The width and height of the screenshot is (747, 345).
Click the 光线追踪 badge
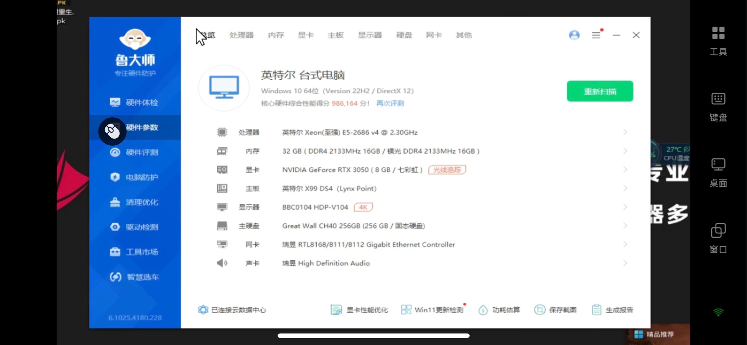[447, 170]
